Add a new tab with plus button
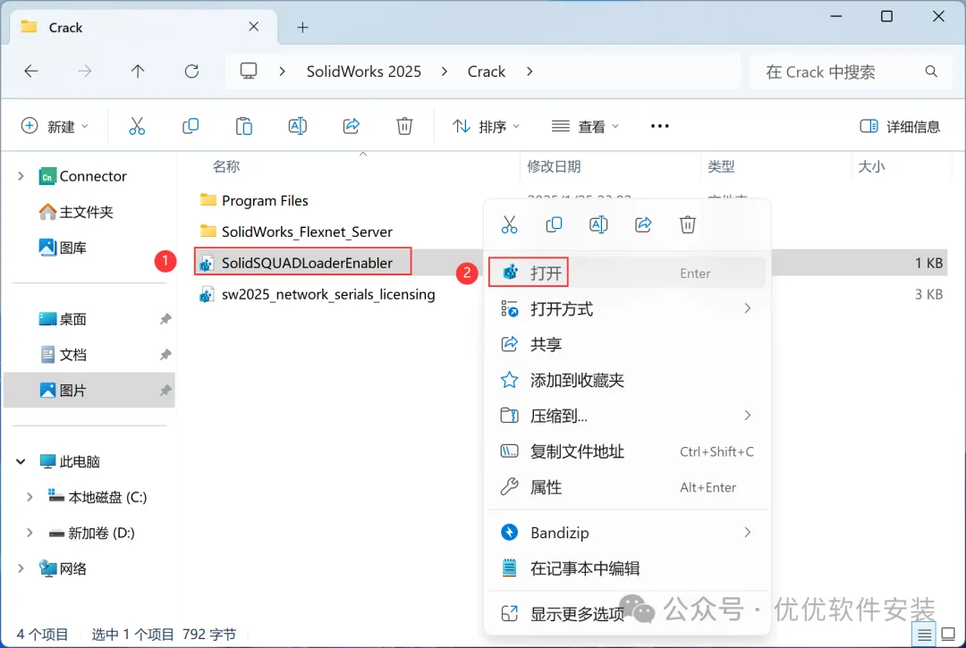This screenshot has width=966, height=648. 302,28
